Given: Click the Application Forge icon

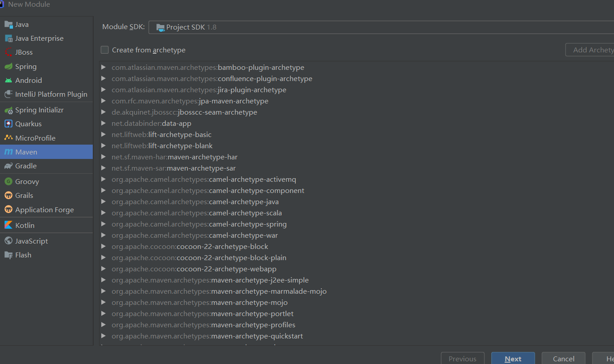Looking at the screenshot, I should point(8,210).
